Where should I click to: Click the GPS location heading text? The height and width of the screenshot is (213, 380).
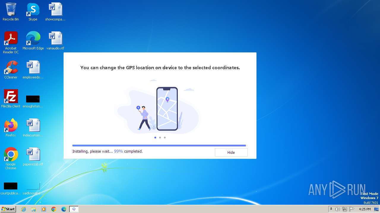160,67
